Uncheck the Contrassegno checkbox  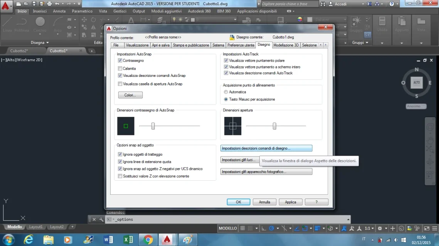[x=120, y=61]
